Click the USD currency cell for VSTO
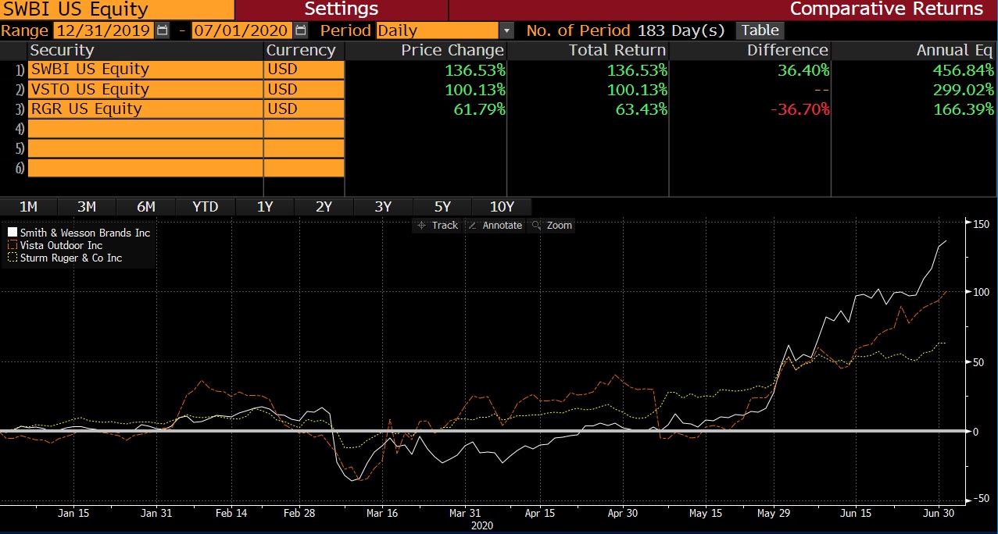 point(304,89)
